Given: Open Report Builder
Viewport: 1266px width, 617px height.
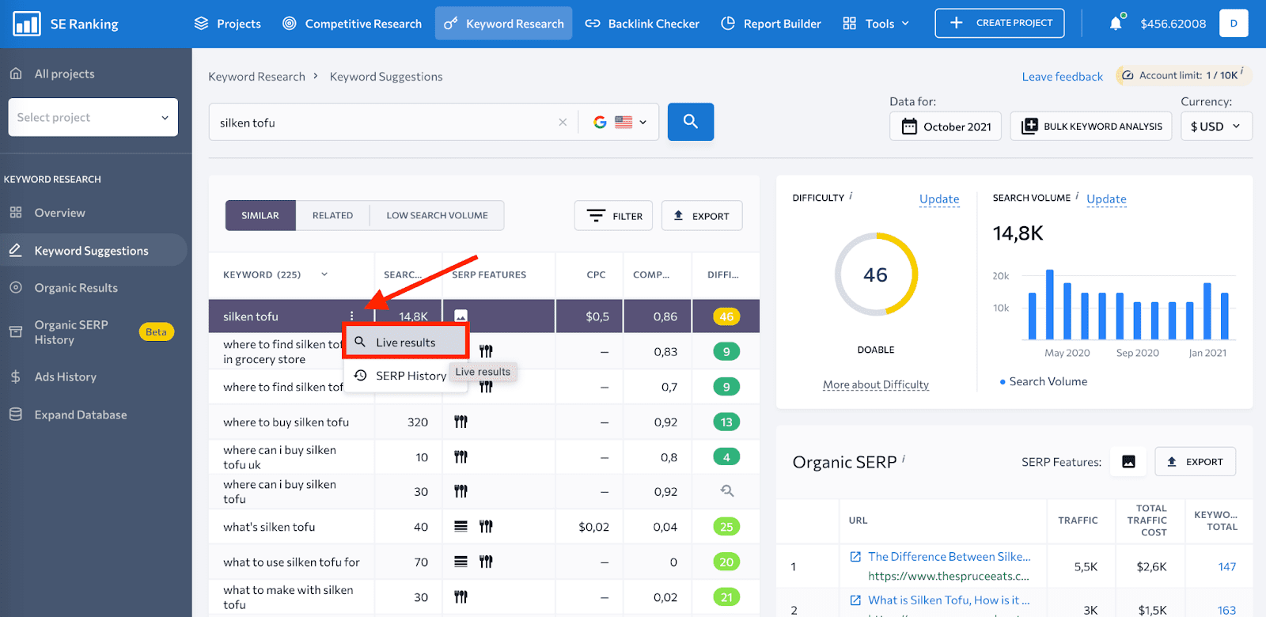Looking at the screenshot, I should (771, 24).
